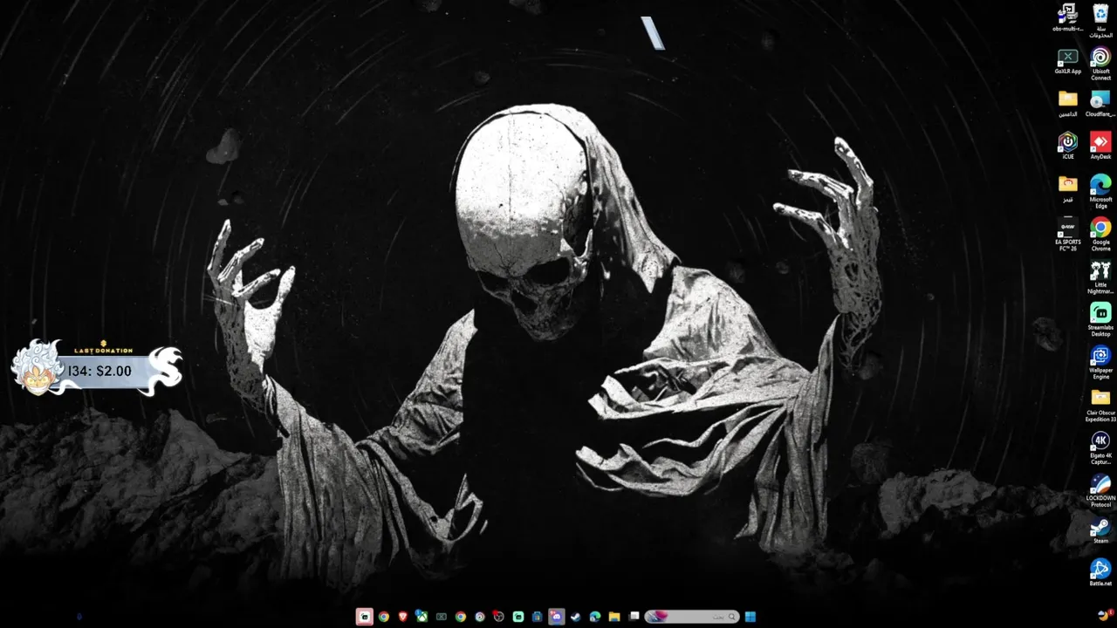1117x628 pixels.
Task: Open the Brave browser taskbar icon
Action: (x=402, y=617)
